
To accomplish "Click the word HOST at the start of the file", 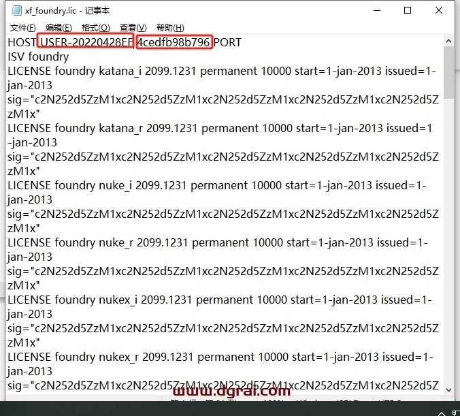I will tap(22, 42).
